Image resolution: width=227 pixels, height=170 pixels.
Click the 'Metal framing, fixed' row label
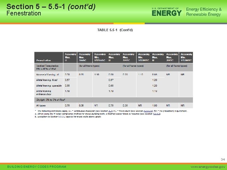(47, 80)
